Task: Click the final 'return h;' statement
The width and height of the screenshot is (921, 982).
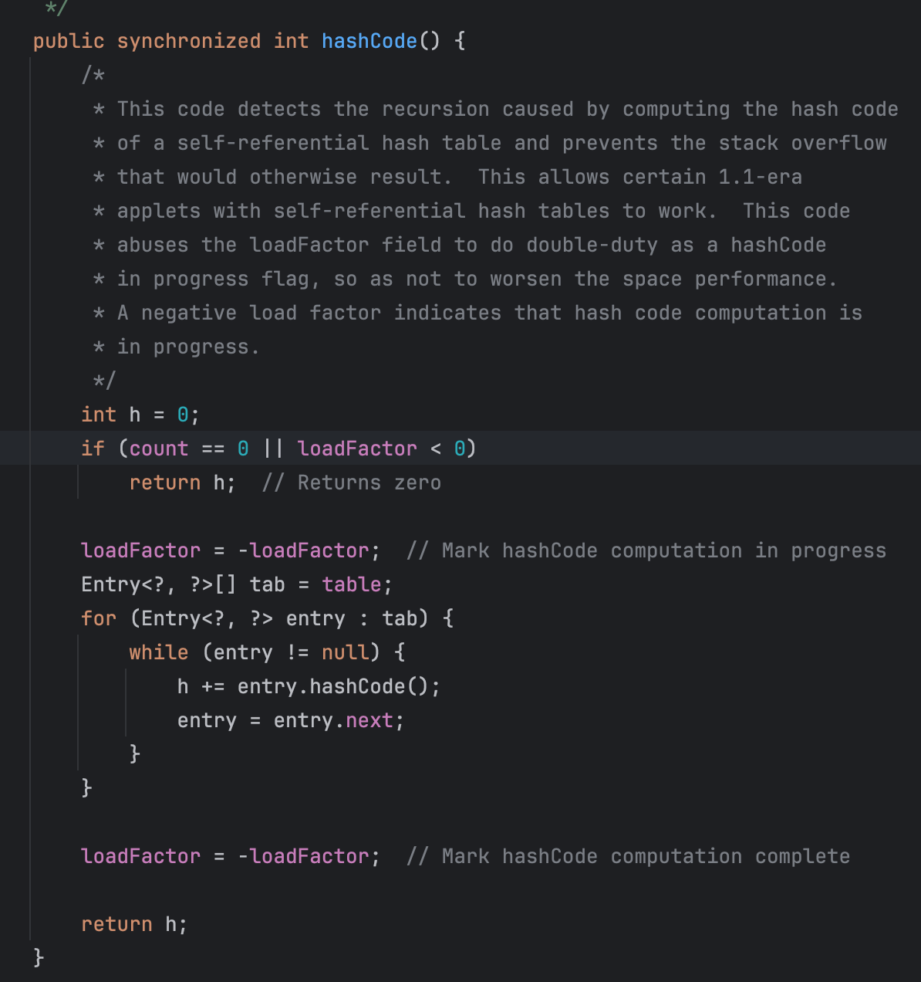Action: tap(134, 924)
